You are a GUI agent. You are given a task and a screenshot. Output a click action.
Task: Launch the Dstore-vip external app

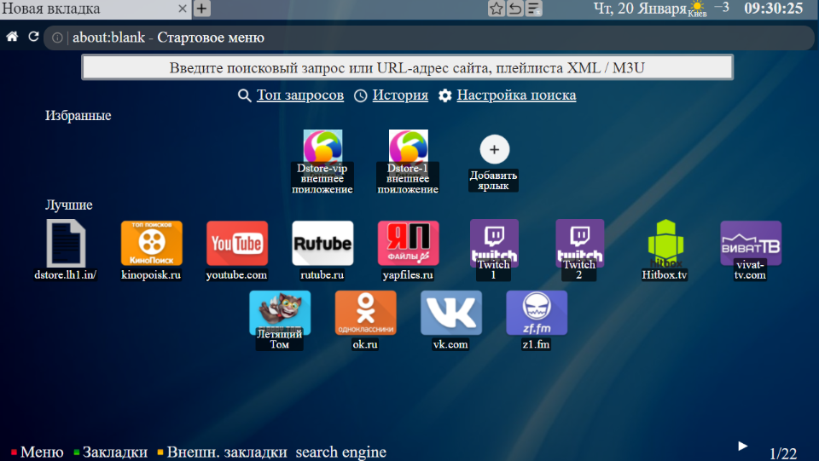(322, 147)
